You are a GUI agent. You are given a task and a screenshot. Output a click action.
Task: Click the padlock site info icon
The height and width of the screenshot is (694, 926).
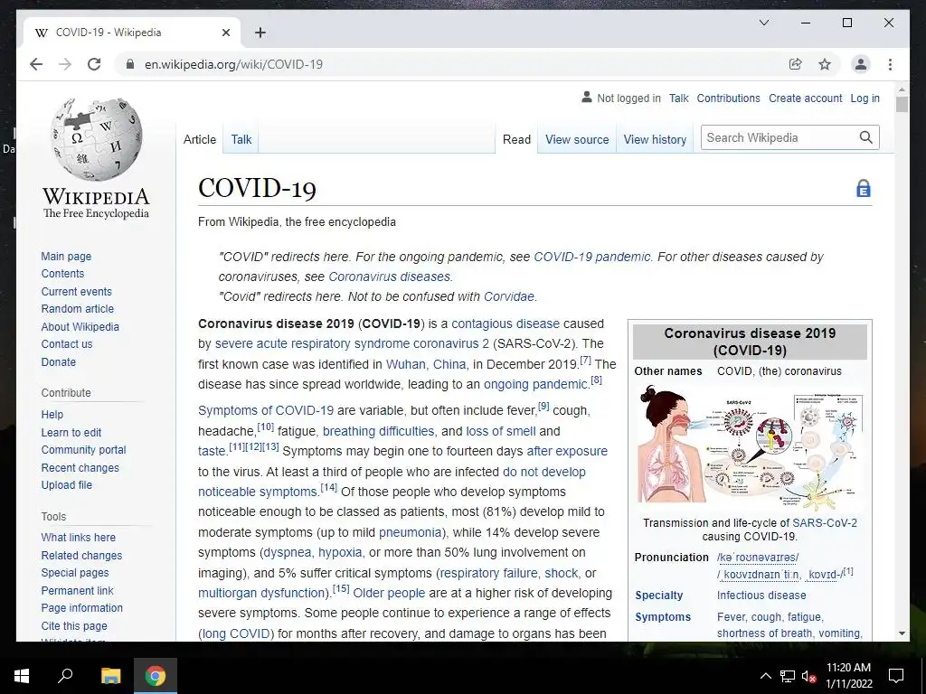coord(130,64)
